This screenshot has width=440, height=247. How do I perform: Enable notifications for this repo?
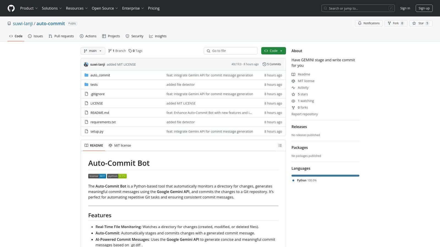pyautogui.click(x=369, y=23)
